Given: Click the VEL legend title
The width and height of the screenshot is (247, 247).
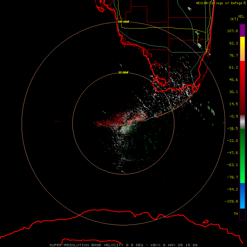Looking at the screenshot, I should (x=241, y=16).
